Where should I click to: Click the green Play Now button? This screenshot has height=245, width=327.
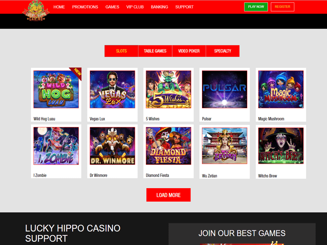pyautogui.click(x=256, y=7)
